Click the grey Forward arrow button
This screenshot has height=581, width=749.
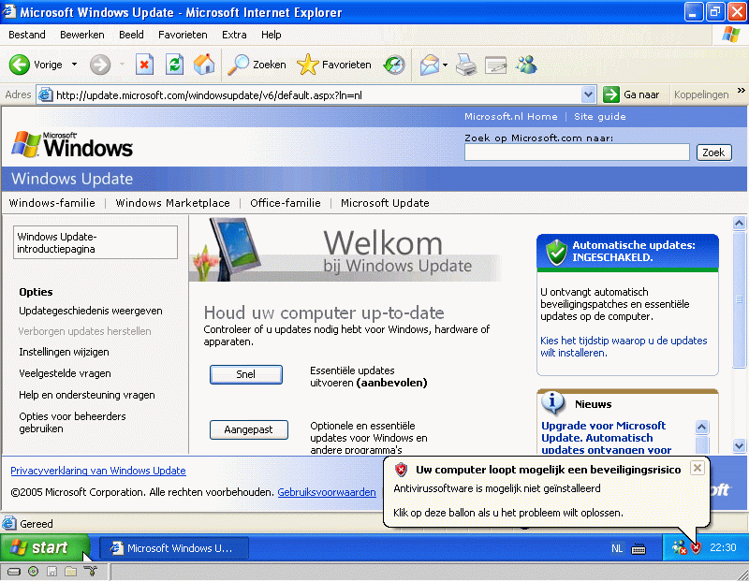100,65
